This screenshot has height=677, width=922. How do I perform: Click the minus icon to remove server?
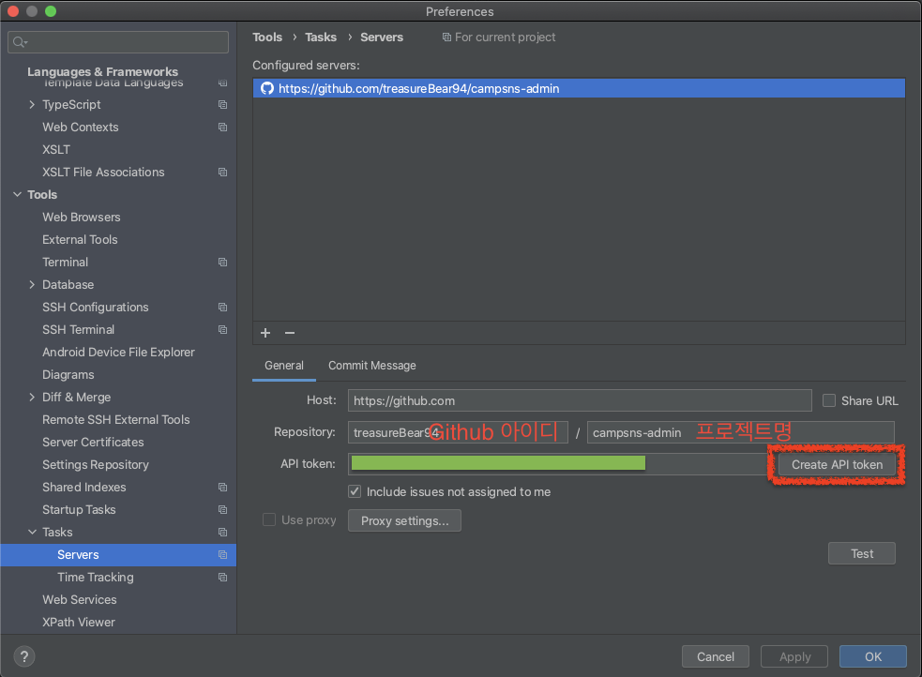pyautogui.click(x=289, y=333)
